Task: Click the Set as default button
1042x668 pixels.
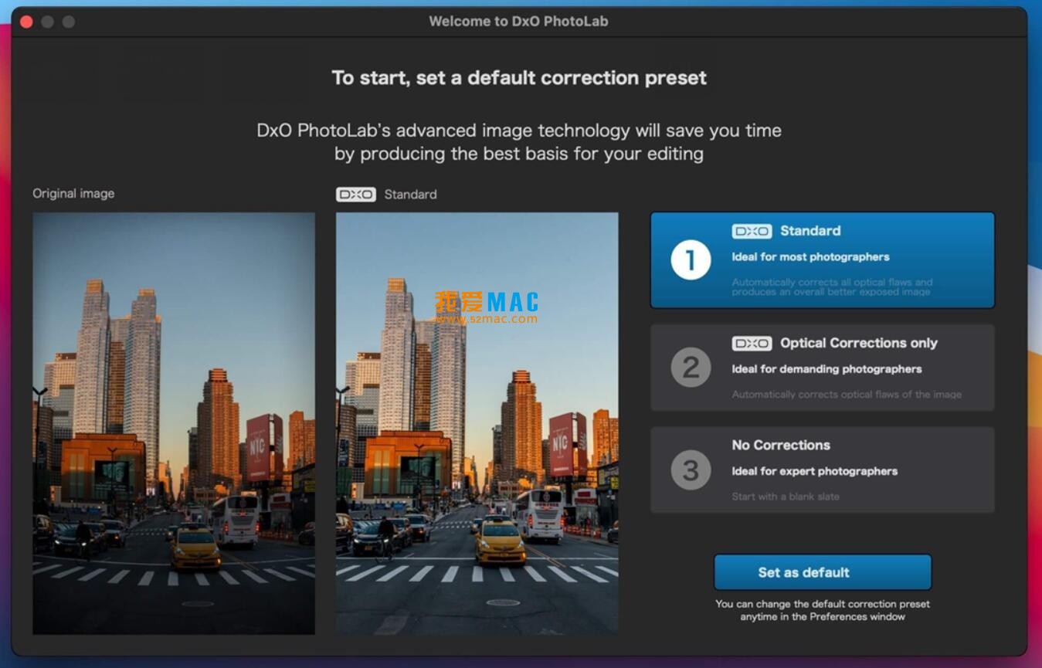Action: (x=822, y=572)
